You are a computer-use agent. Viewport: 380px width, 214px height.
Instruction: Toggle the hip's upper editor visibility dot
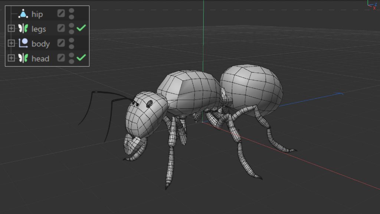71,11
